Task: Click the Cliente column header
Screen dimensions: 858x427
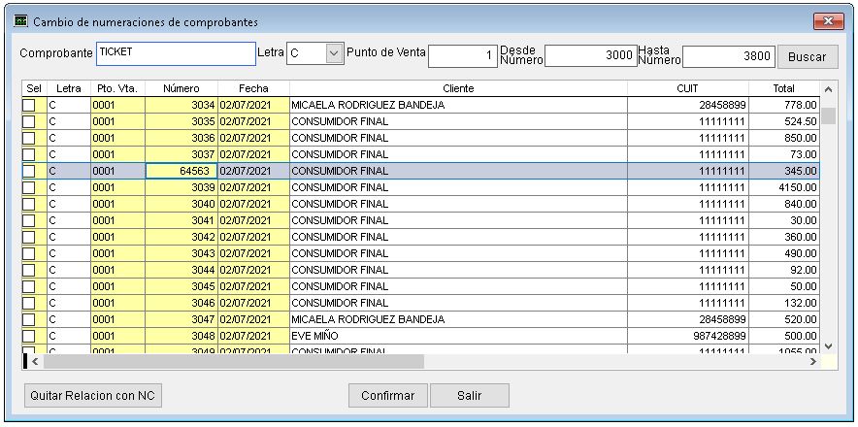Action: tap(458, 88)
